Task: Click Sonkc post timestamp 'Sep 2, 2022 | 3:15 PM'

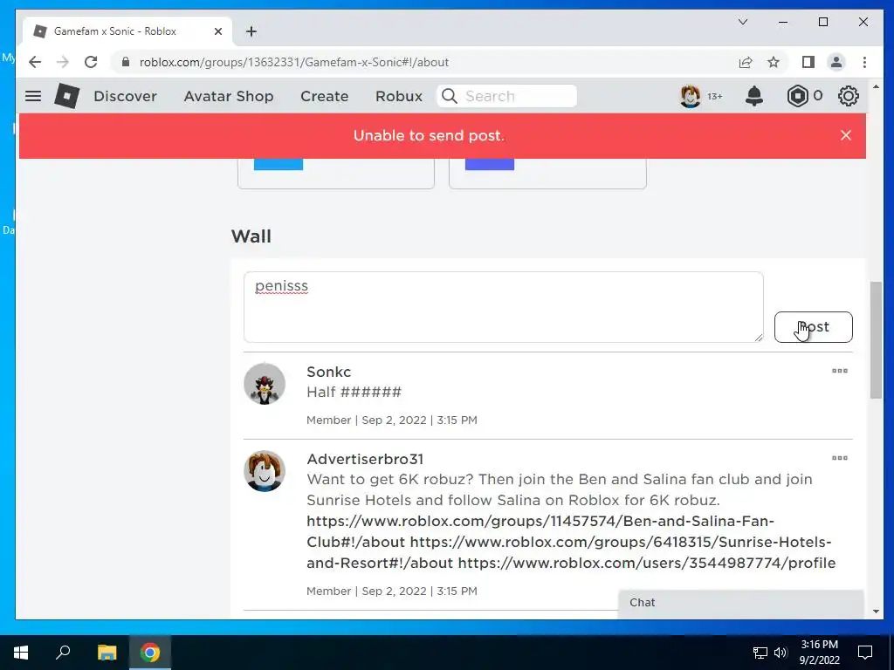Action: (419, 420)
